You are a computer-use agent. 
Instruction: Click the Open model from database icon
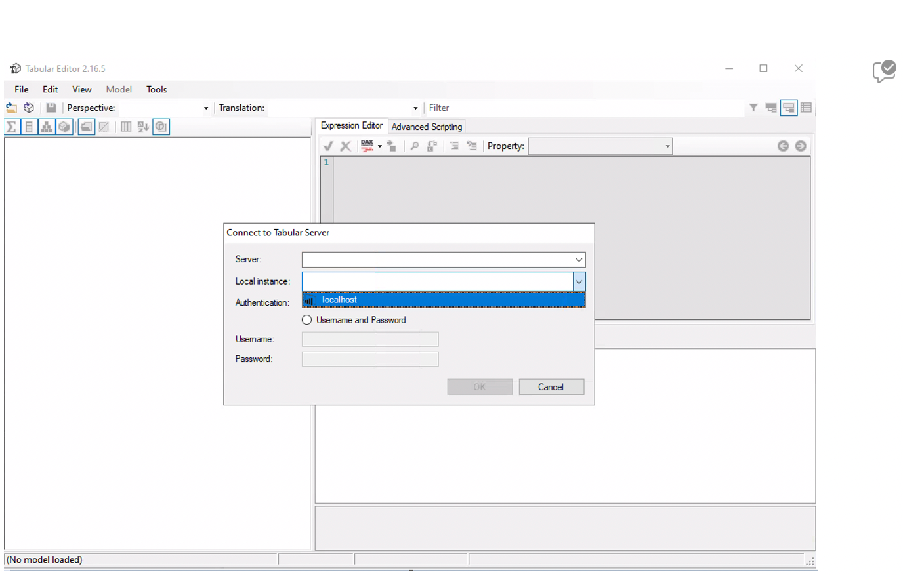pyautogui.click(x=29, y=108)
